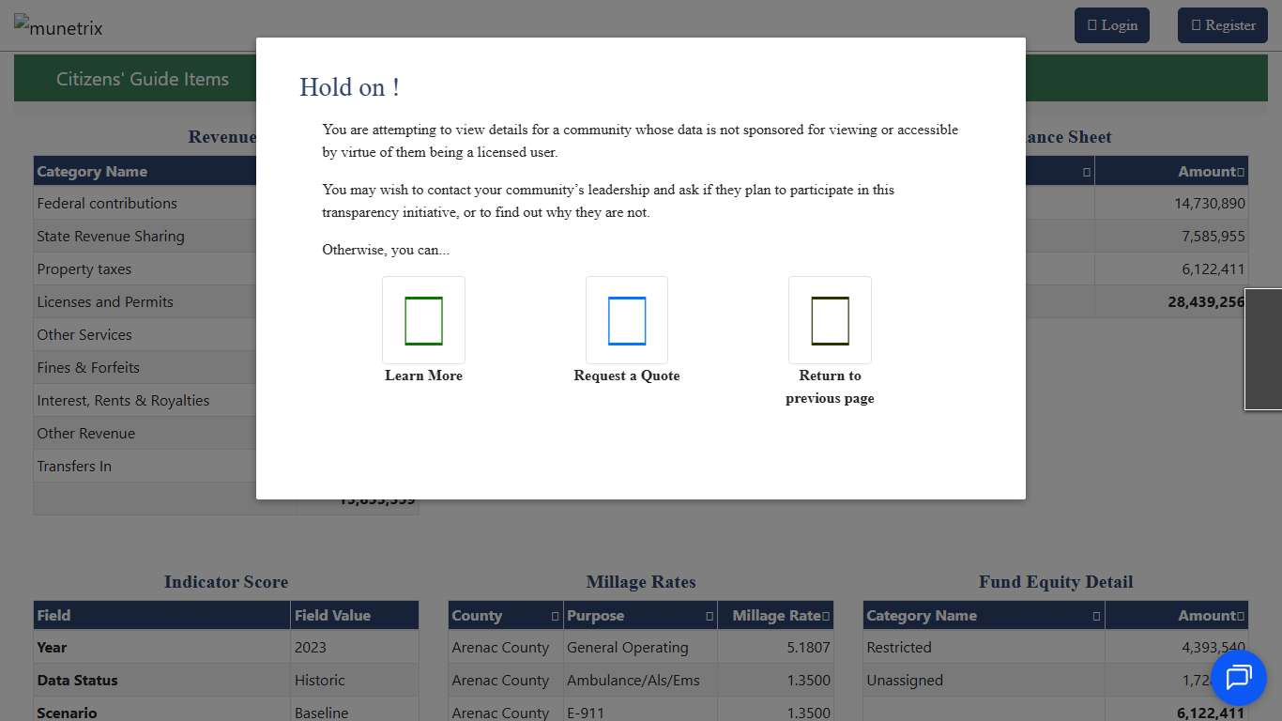Click the dark side panel tab on right edge
This screenshot has width=1282, height=721.
[x=1263, y=349]
